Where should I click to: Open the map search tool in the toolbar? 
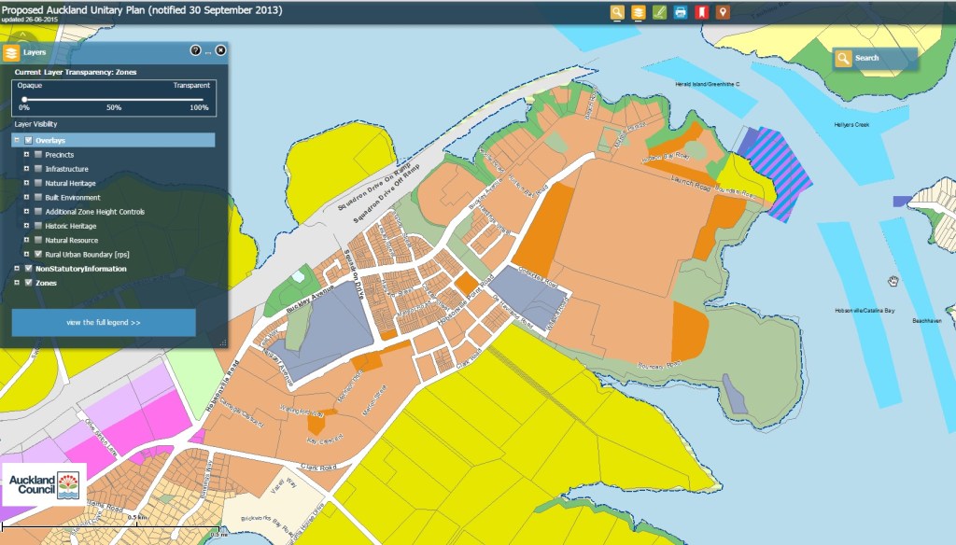click(x=618, y=11)
